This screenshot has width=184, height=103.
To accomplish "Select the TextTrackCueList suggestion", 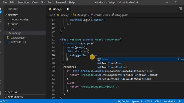I will point(140,67).
